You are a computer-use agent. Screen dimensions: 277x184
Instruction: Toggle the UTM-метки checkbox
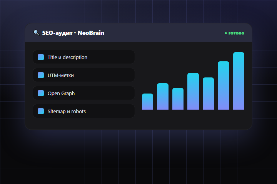[41, 75]
